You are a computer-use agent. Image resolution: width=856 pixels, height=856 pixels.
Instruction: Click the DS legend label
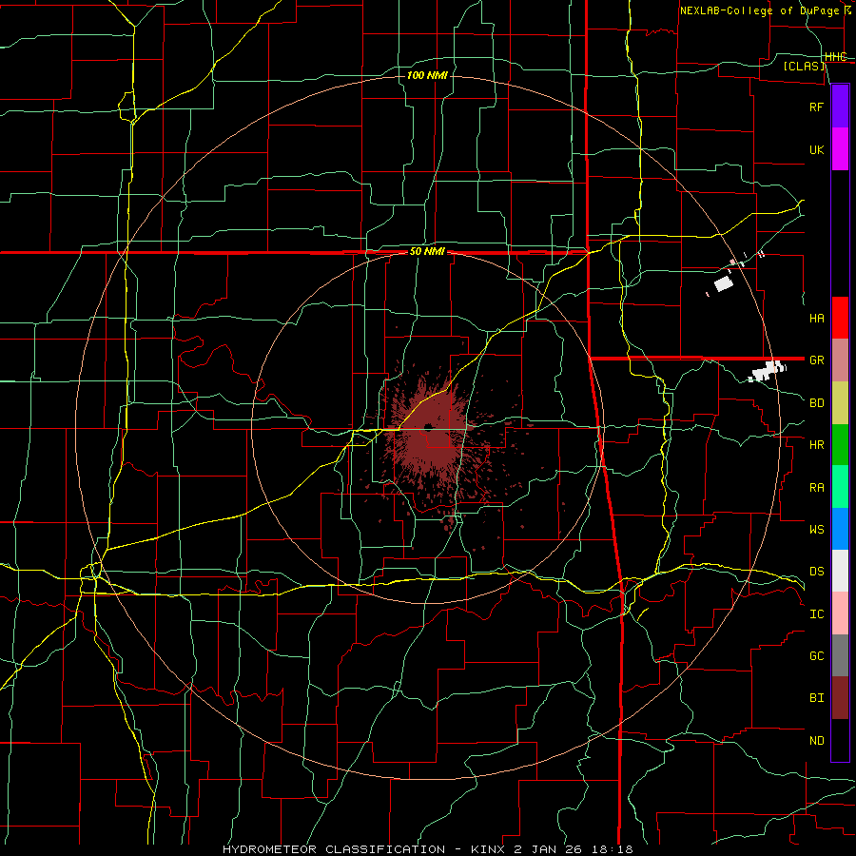[816, 572]
